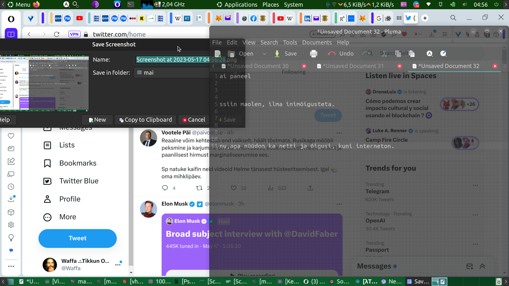Switch to the Unsaved Document 31 tab

[x=353, y=66]
